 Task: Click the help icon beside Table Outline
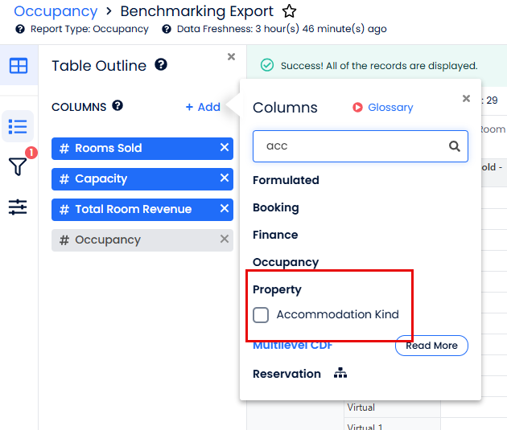[161, 65]
